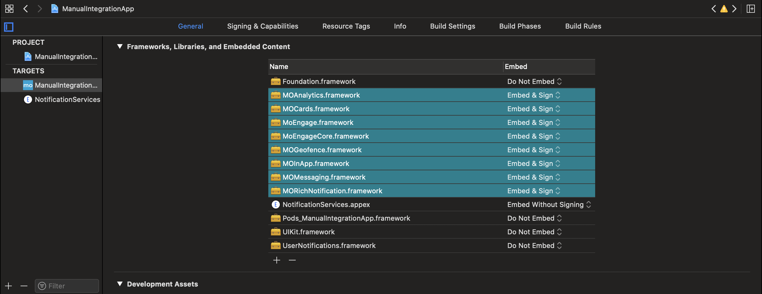Click the yellow warning issue icon

[724, 9]
